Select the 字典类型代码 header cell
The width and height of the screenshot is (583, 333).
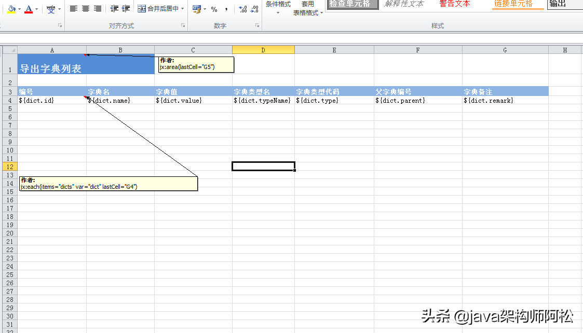tap(334, 91)
